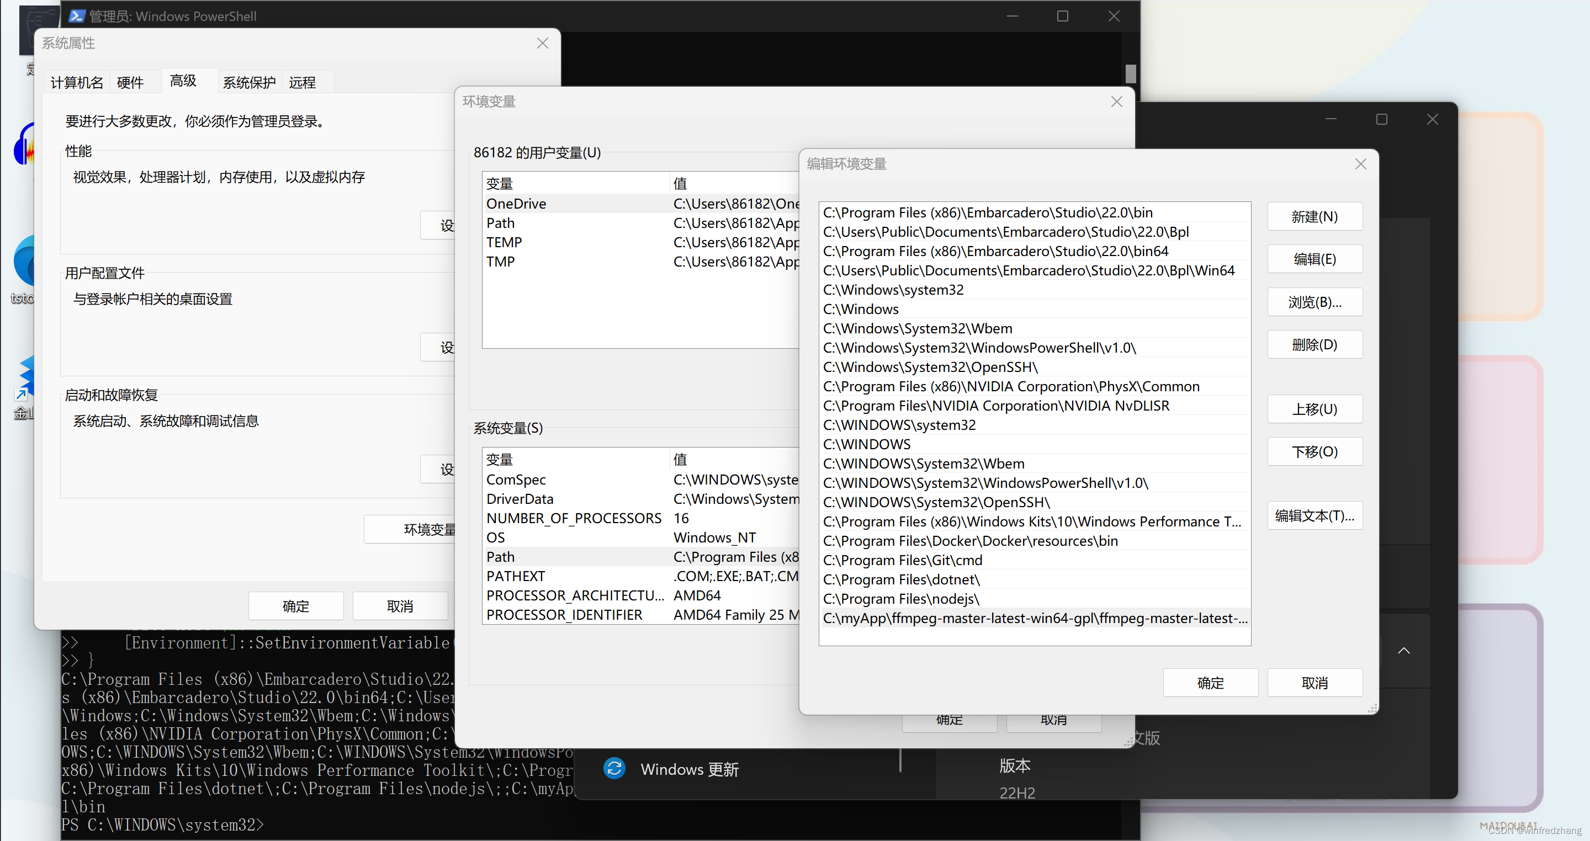
Task: Click the PowerShell window icon
Action: pos(77,16)
